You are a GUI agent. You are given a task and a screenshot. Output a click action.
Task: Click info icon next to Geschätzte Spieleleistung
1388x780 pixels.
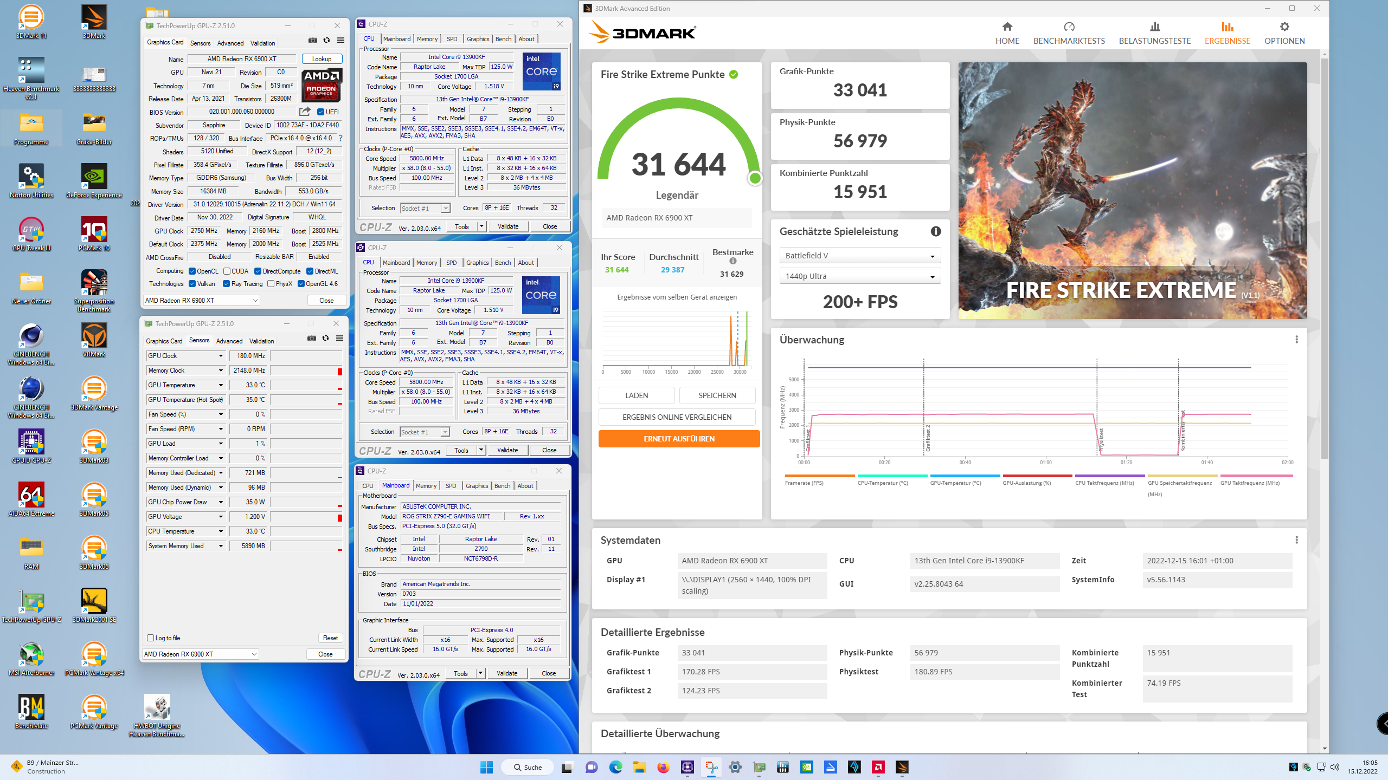coord(936,231)
